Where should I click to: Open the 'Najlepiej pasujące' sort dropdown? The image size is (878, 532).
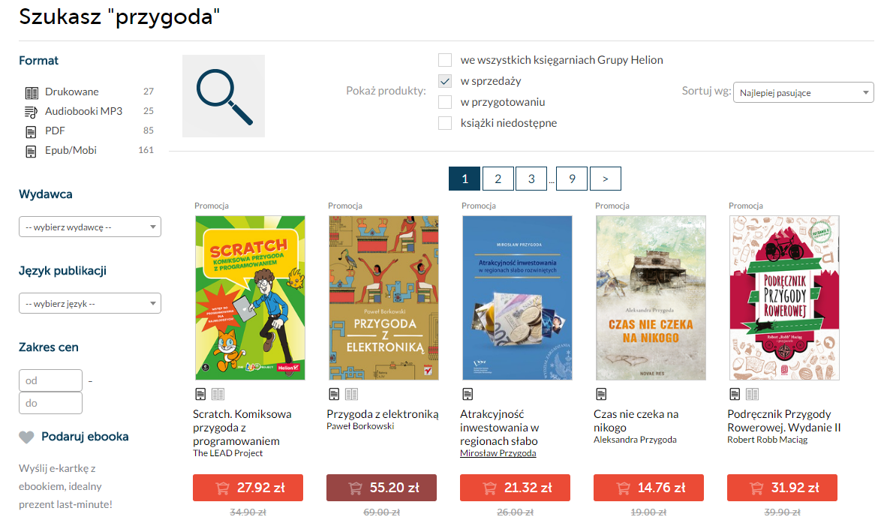[804, 92]
